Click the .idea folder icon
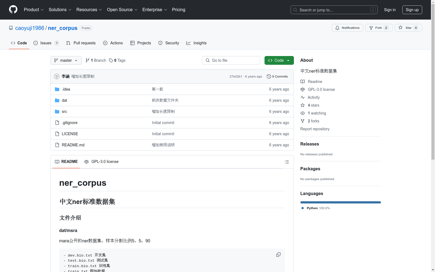The image size is (435, 272). [x=57, y=89]
